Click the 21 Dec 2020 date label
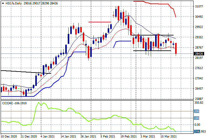 tap(29, 137)
